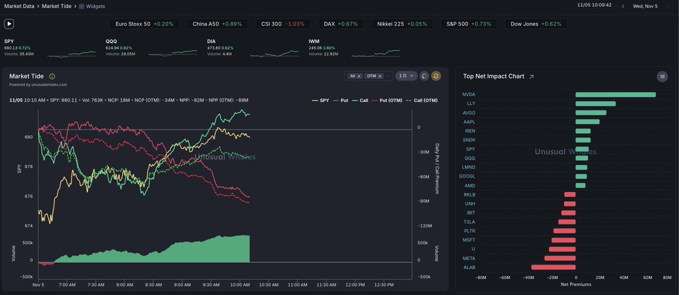Click Euro Stoxx 50 index chip
This screenshot has height=295, width=679.
pos(144,24)
